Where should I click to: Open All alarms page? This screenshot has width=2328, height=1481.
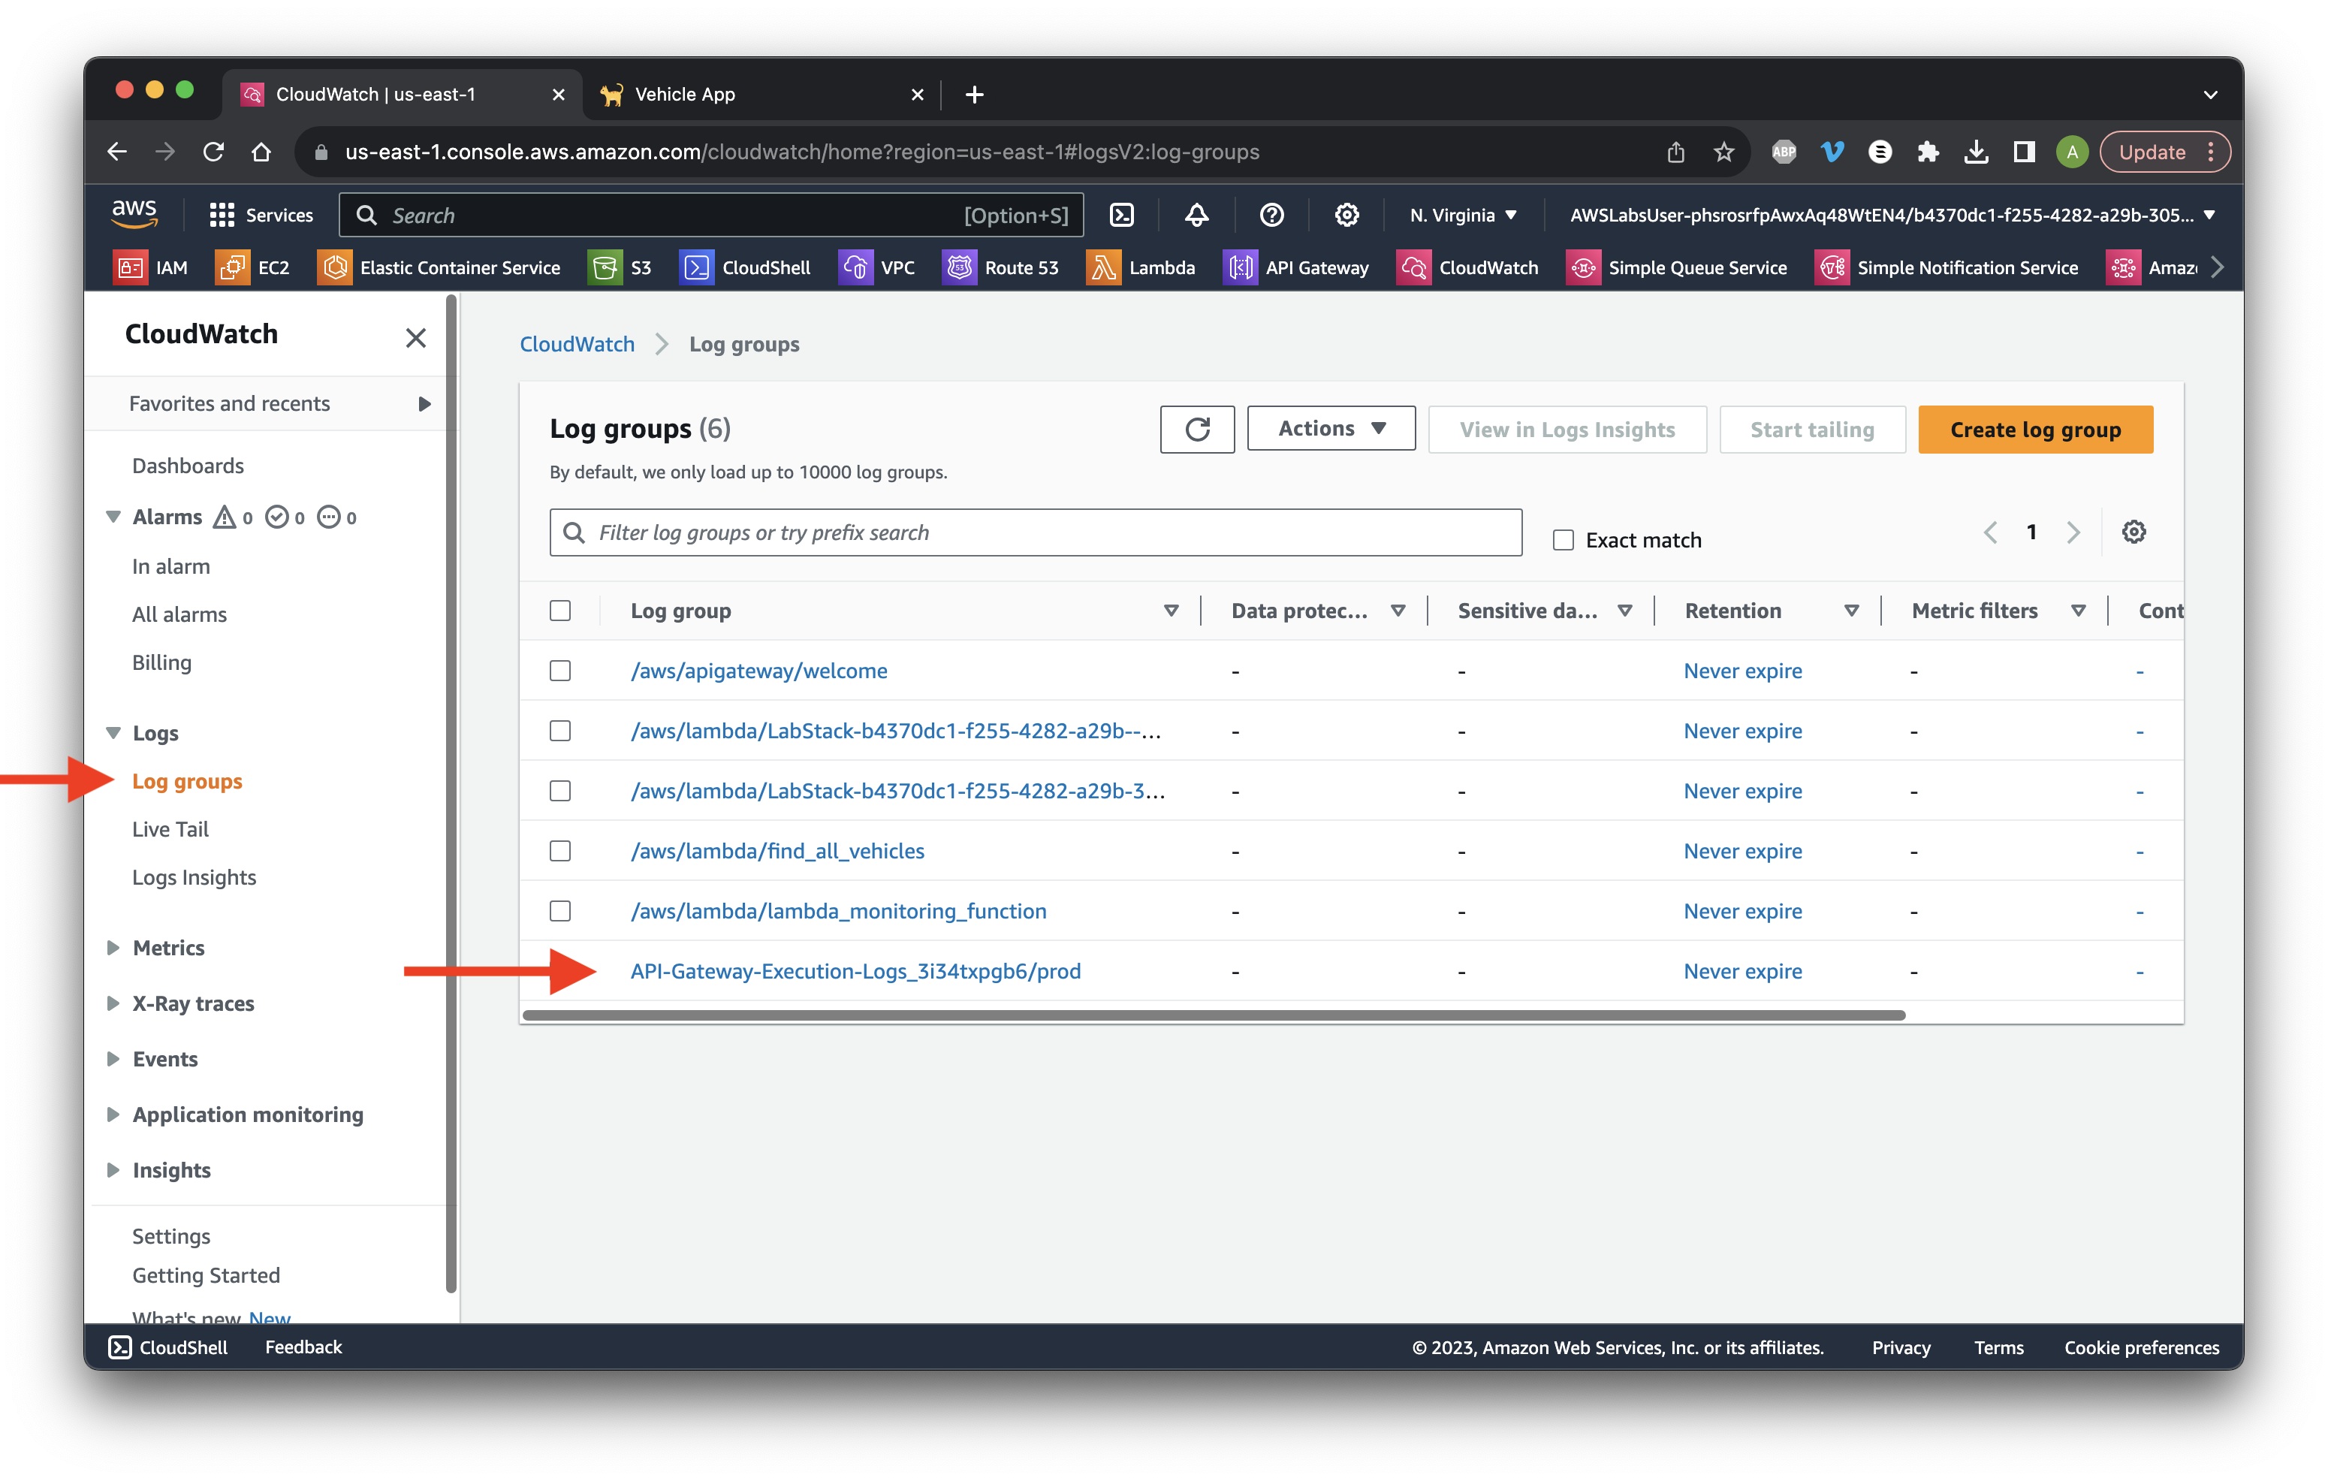[x=179, y=615]
